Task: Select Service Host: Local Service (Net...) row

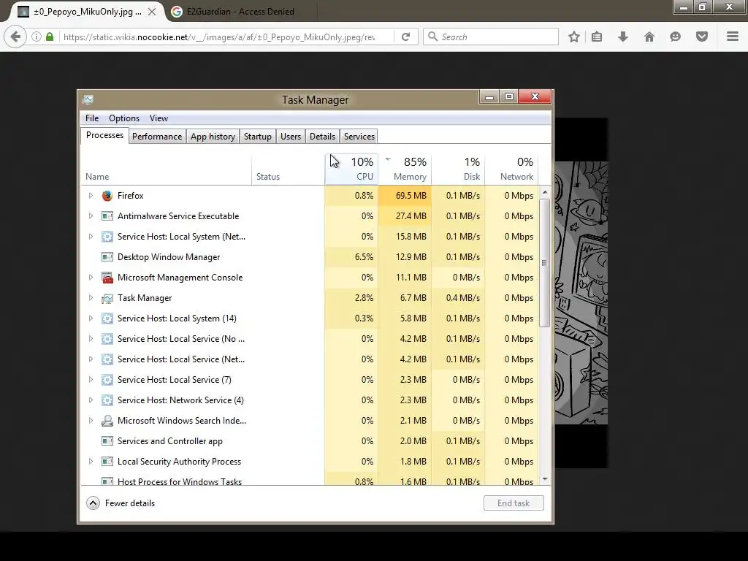Action: pyautogui.click(x=310, y=359)
